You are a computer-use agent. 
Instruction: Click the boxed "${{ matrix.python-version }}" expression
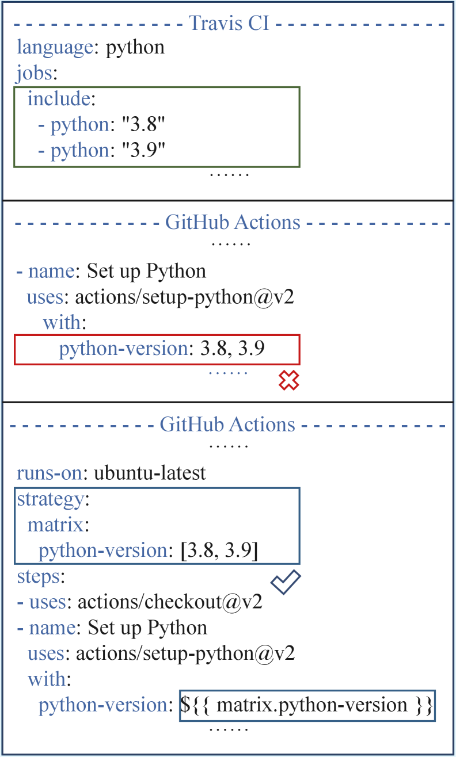pos(306,705)
